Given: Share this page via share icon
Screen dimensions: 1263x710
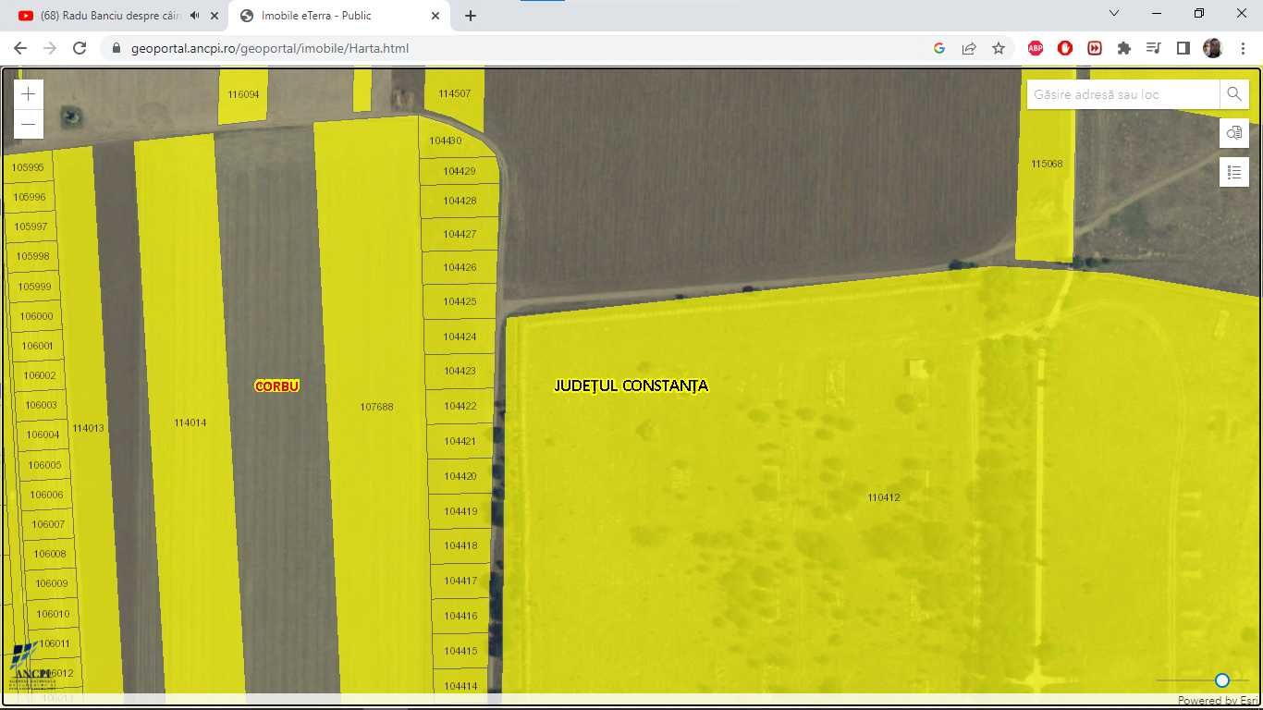Looking at the screenshot, I should click(969, 48).
